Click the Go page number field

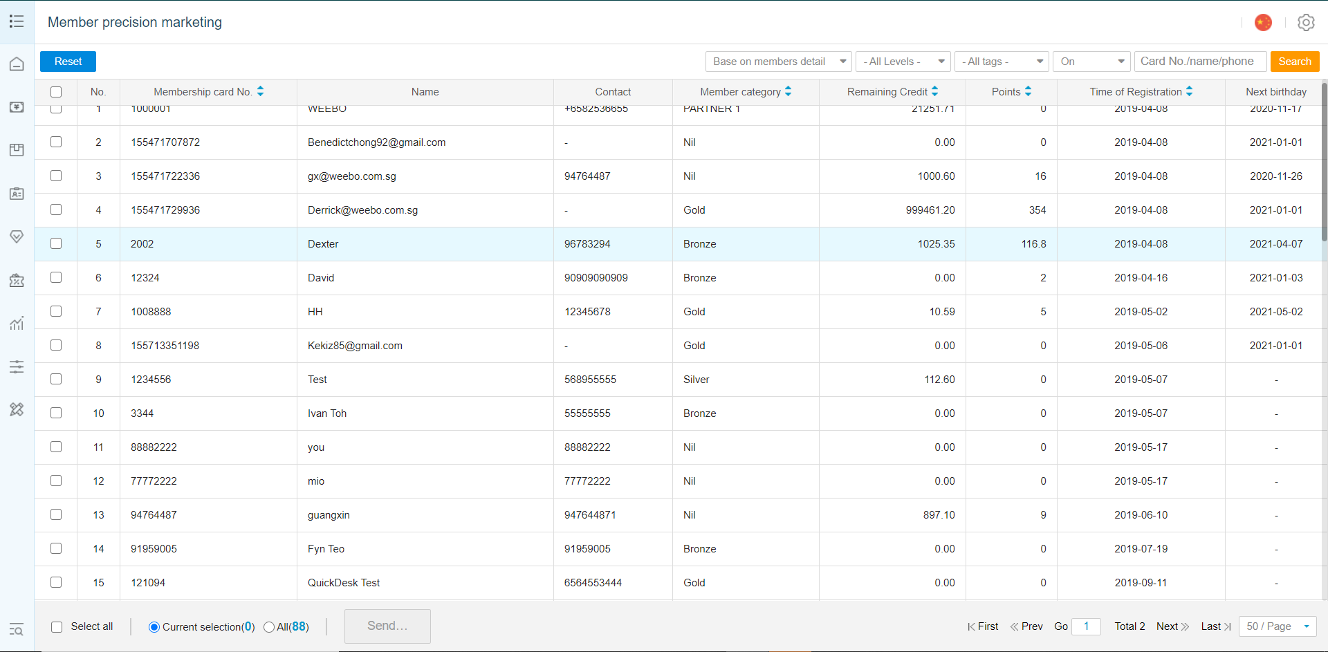1086,626
